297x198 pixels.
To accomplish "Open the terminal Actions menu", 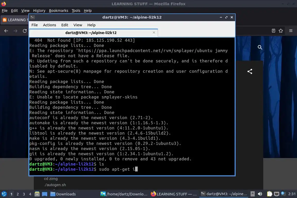I will [49, 25].
